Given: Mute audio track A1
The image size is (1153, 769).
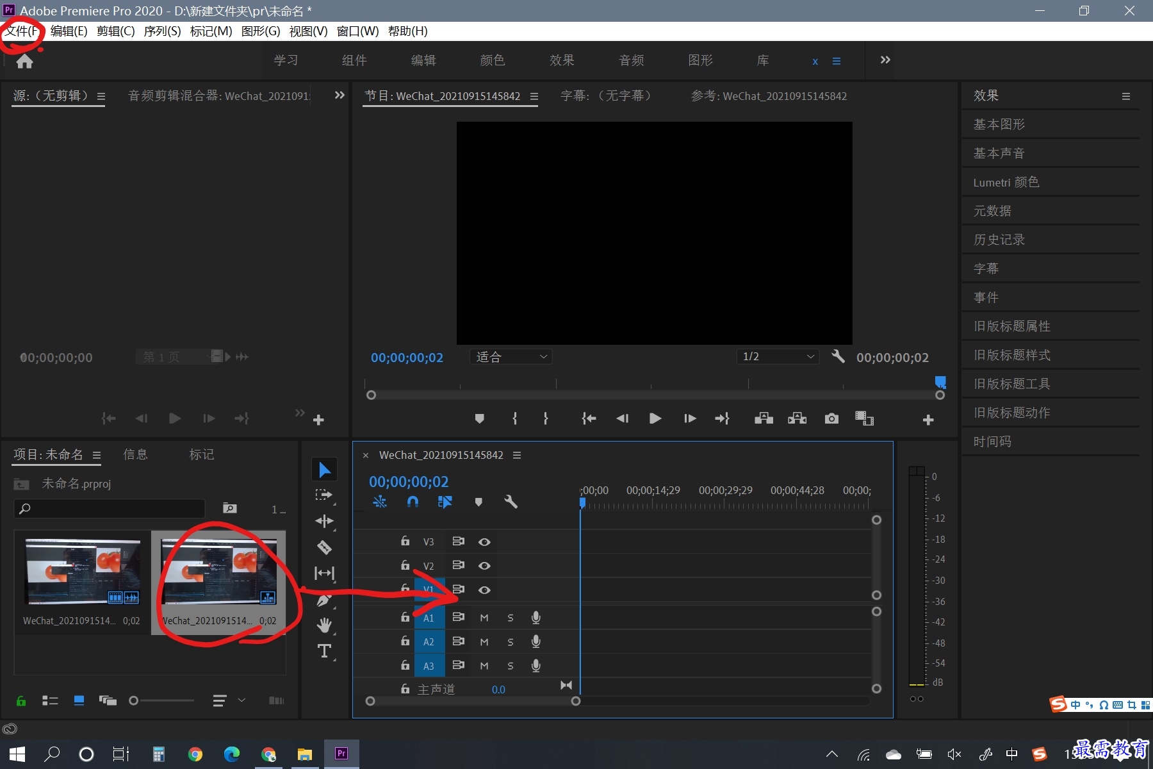Looking at the screenshot, I should click(x=484, y=618).
